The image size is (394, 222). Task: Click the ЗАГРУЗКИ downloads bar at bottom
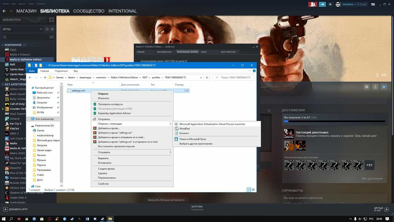[197, 208]
